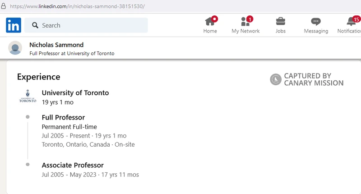The width and height of the screenshot is (361, 194).
Task: Select the Full Professor position title
Action: [x=63, y=118]
